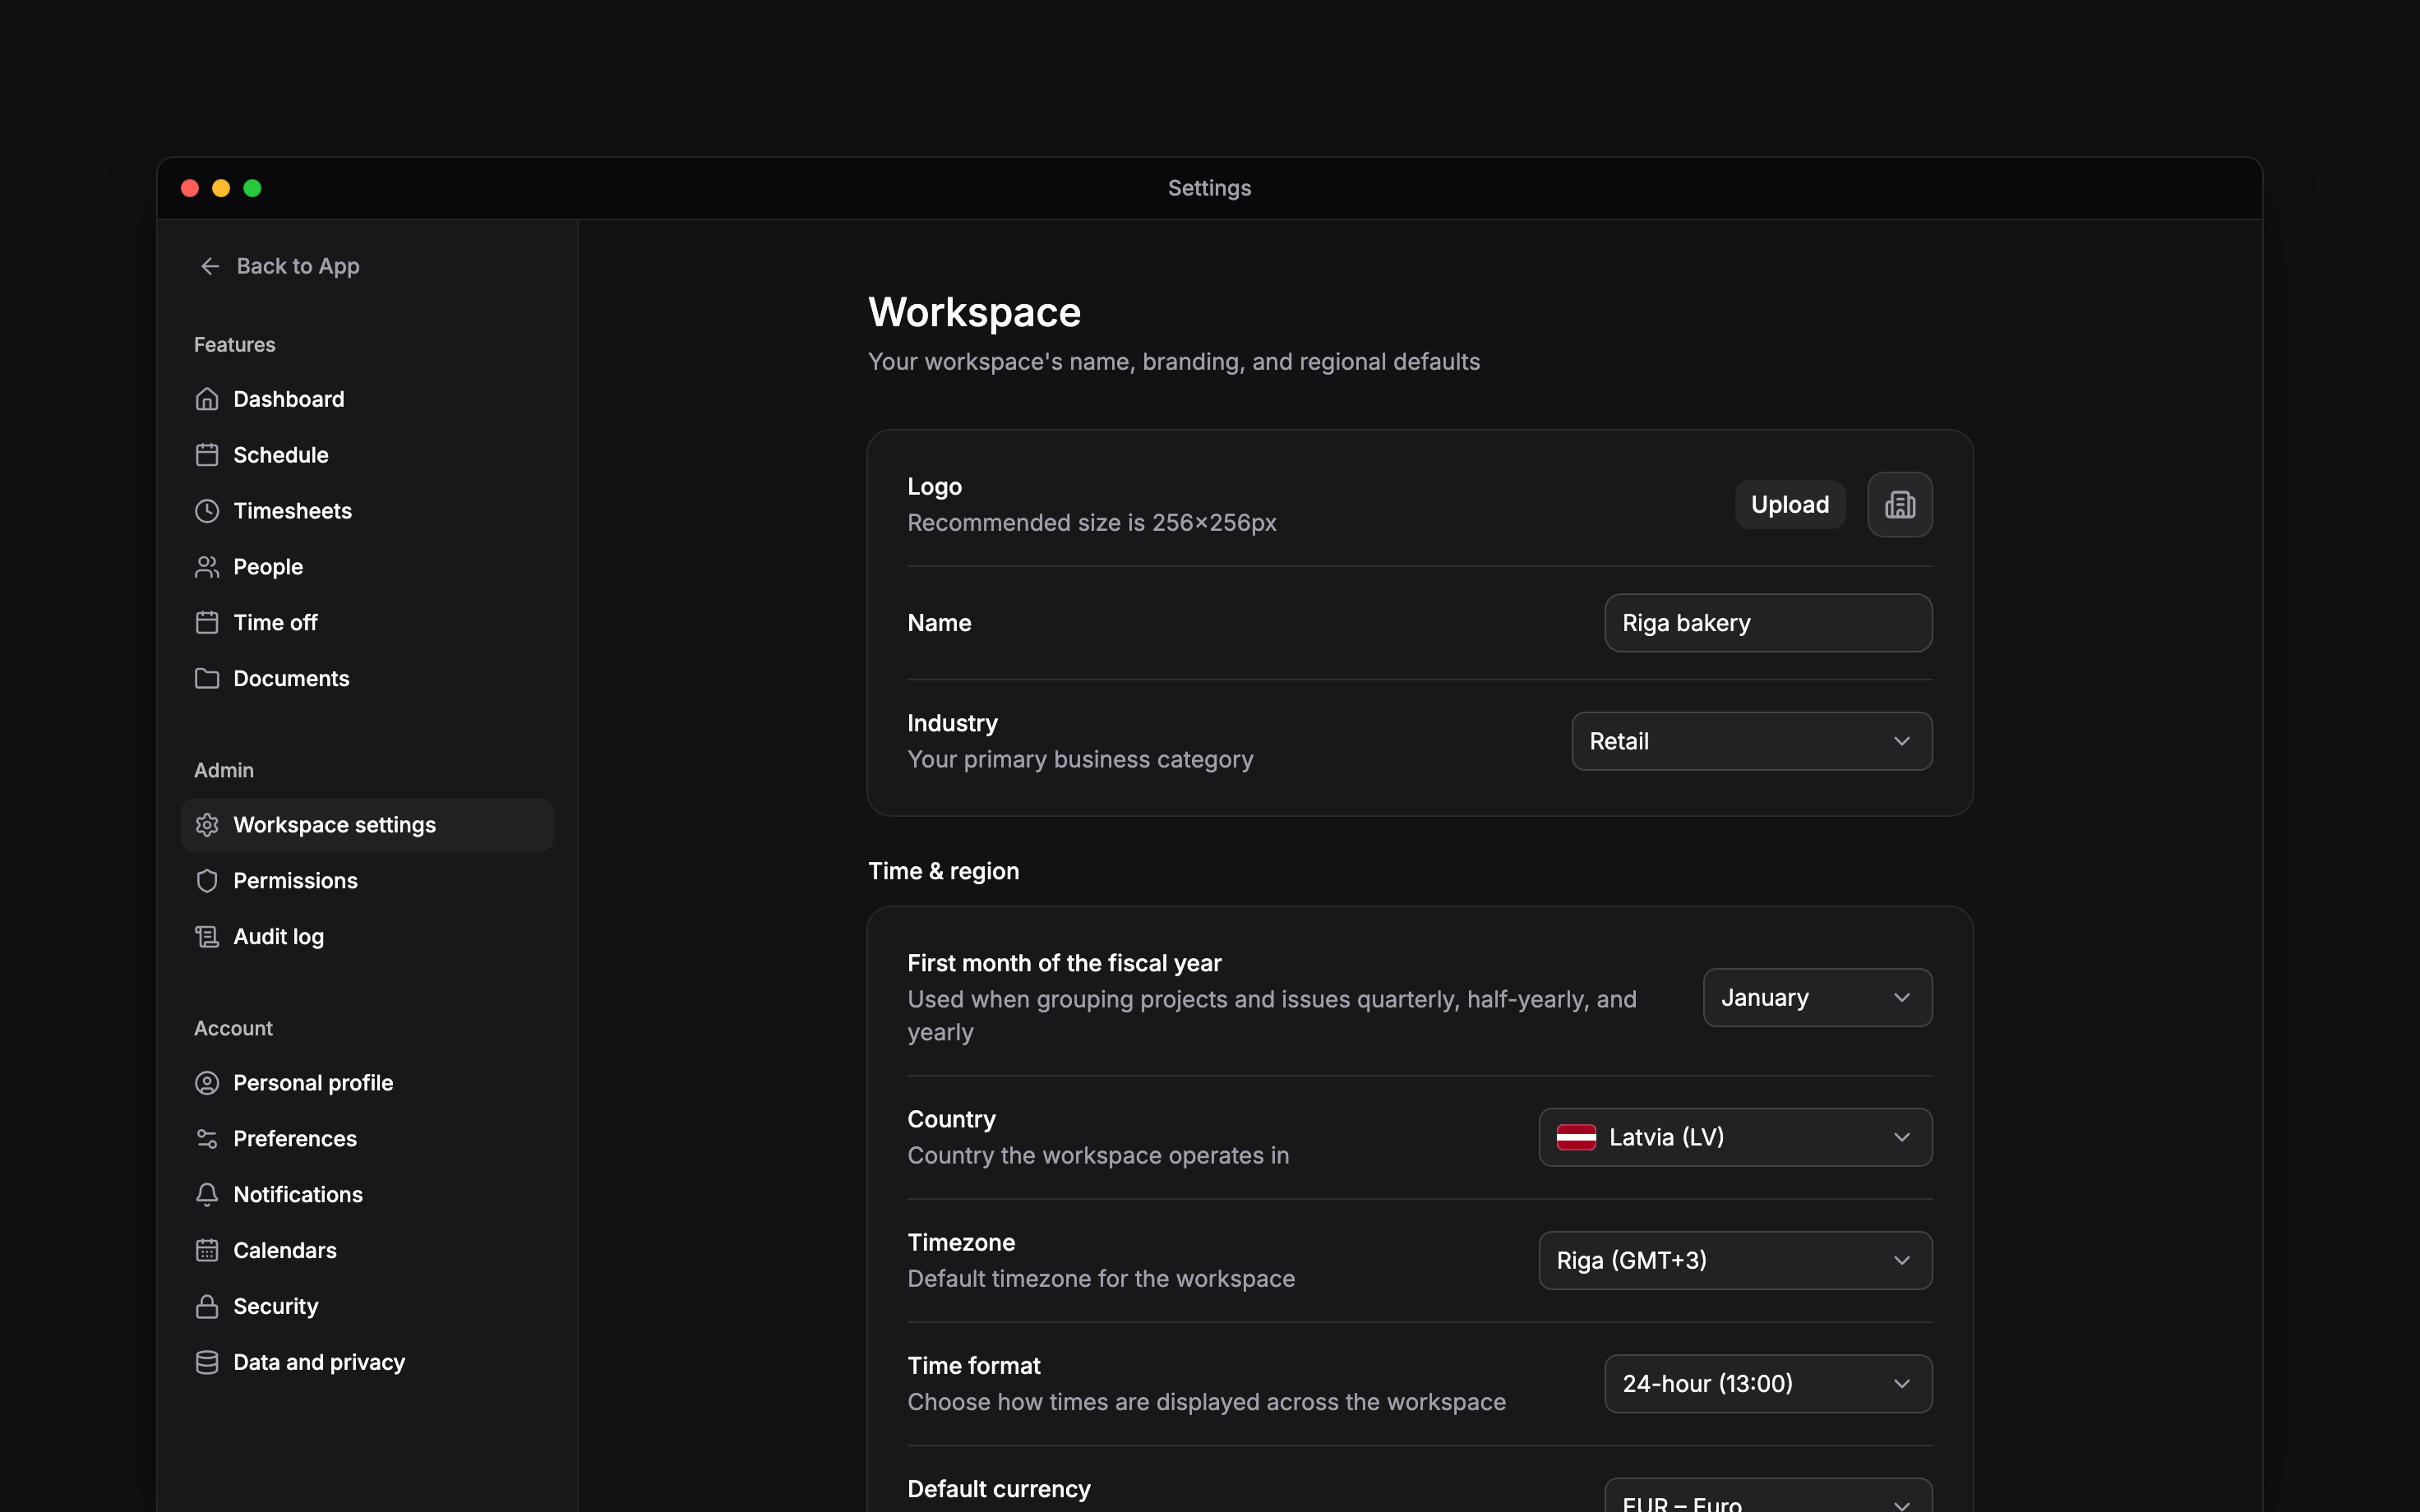
Task: Click the workspace logo building placeholder
Action: pos(1900,505)
